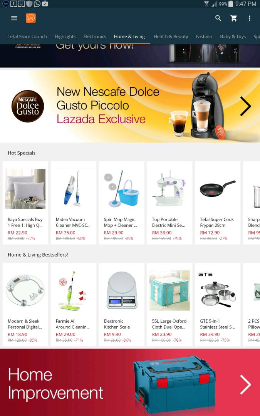Open the GTE 5-In-1 Stainless Steel set
The image size is (260, 416).
click(x=218, y=305)
